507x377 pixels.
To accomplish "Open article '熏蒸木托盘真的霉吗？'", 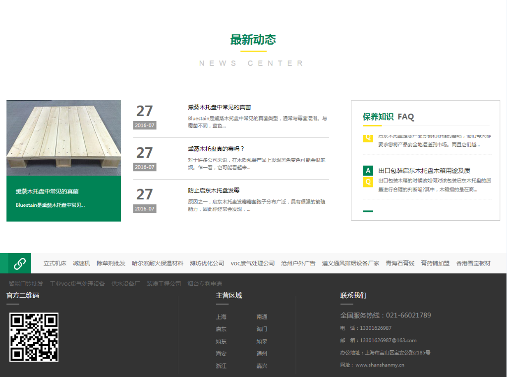I will 216,149.
